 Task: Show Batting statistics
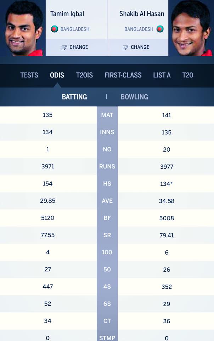tap(74, 97)
